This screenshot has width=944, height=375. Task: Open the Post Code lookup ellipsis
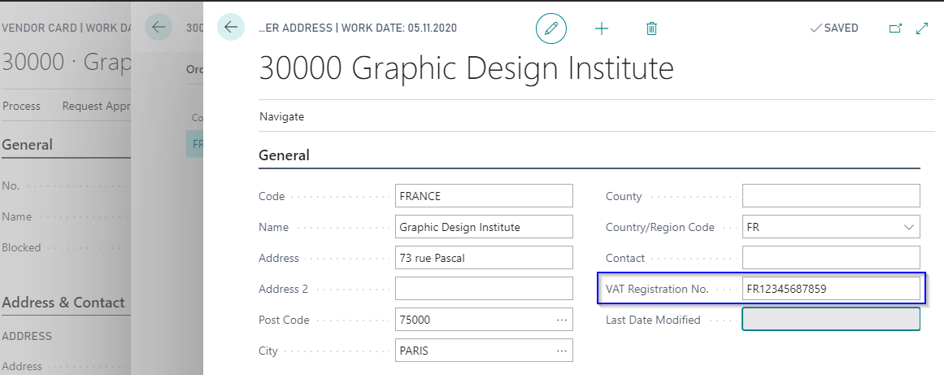pyautogui.click(x=562, y=320)
